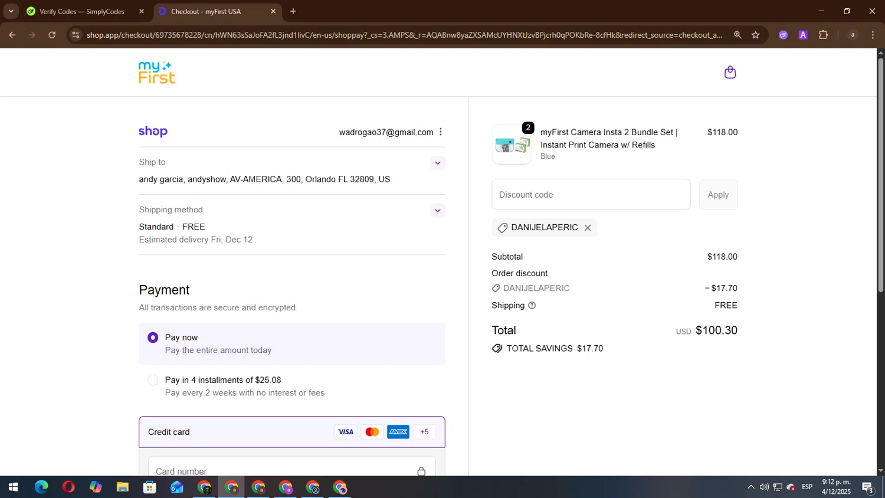
Task: Click the camera bundle product thumbnail
Action: pos(512,145)
